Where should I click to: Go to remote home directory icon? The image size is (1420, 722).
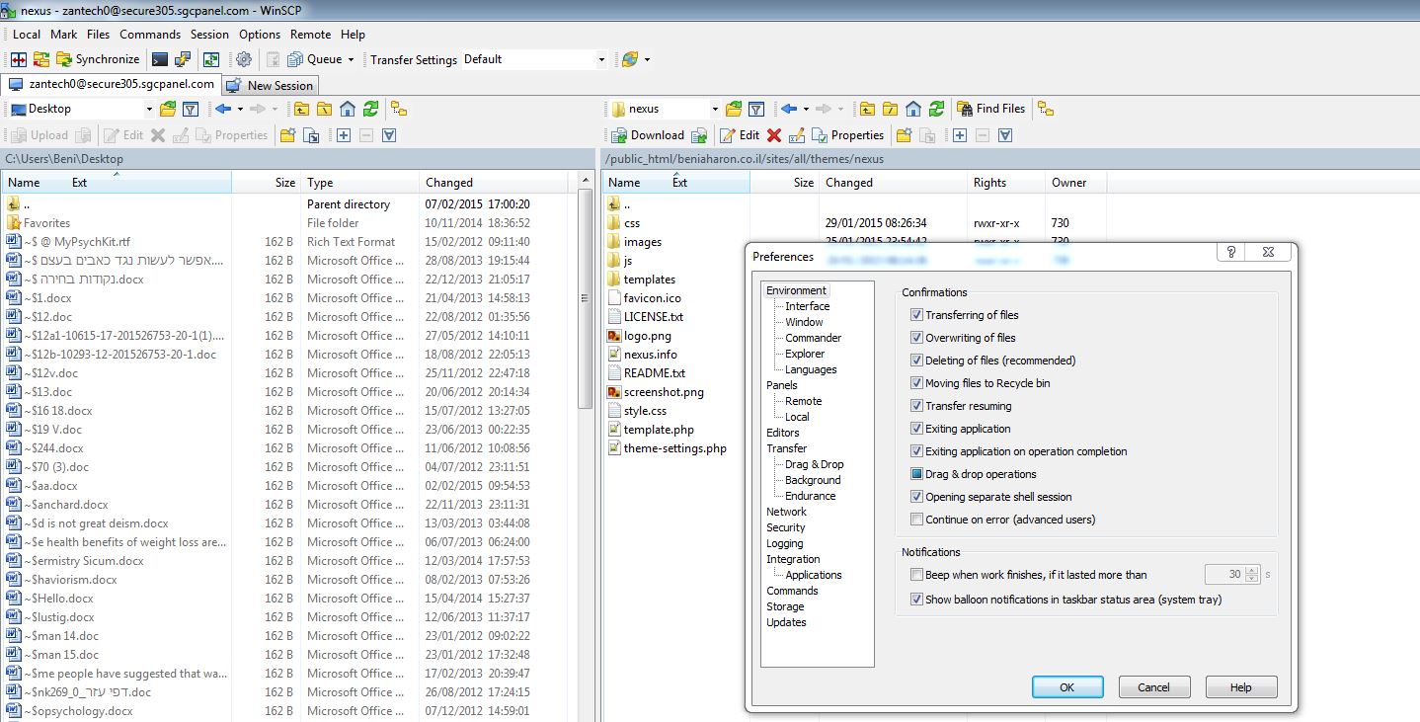(x=913, y=109)
